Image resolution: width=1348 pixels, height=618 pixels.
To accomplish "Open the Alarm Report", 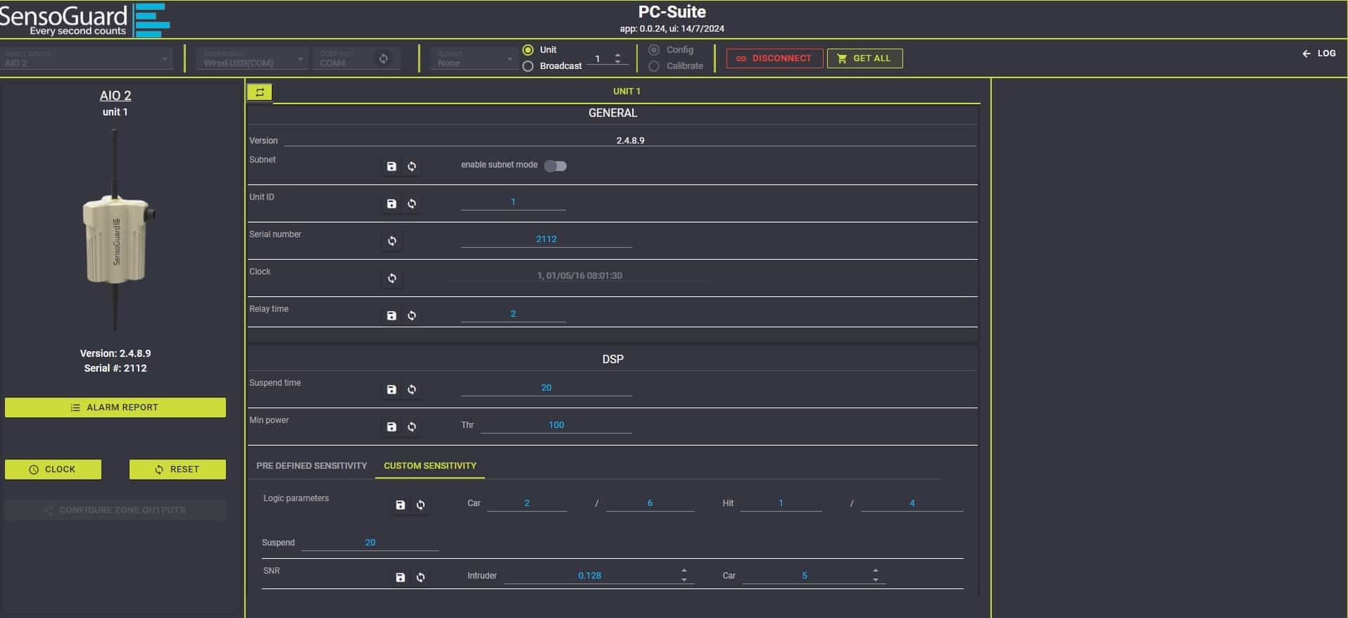I will pos(115,408).
